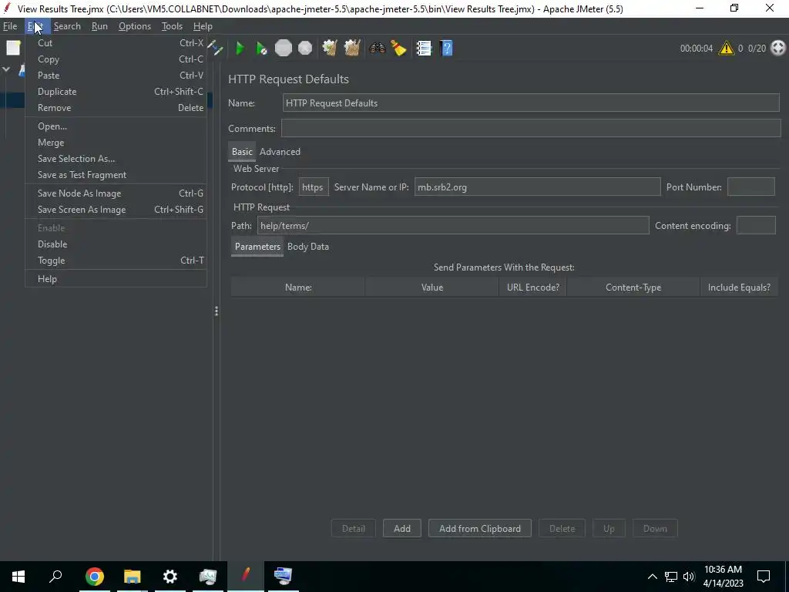Viewport: 789px width, 592px height.
Task: Switch to the Basic tab
Action: tap(242, 152)
